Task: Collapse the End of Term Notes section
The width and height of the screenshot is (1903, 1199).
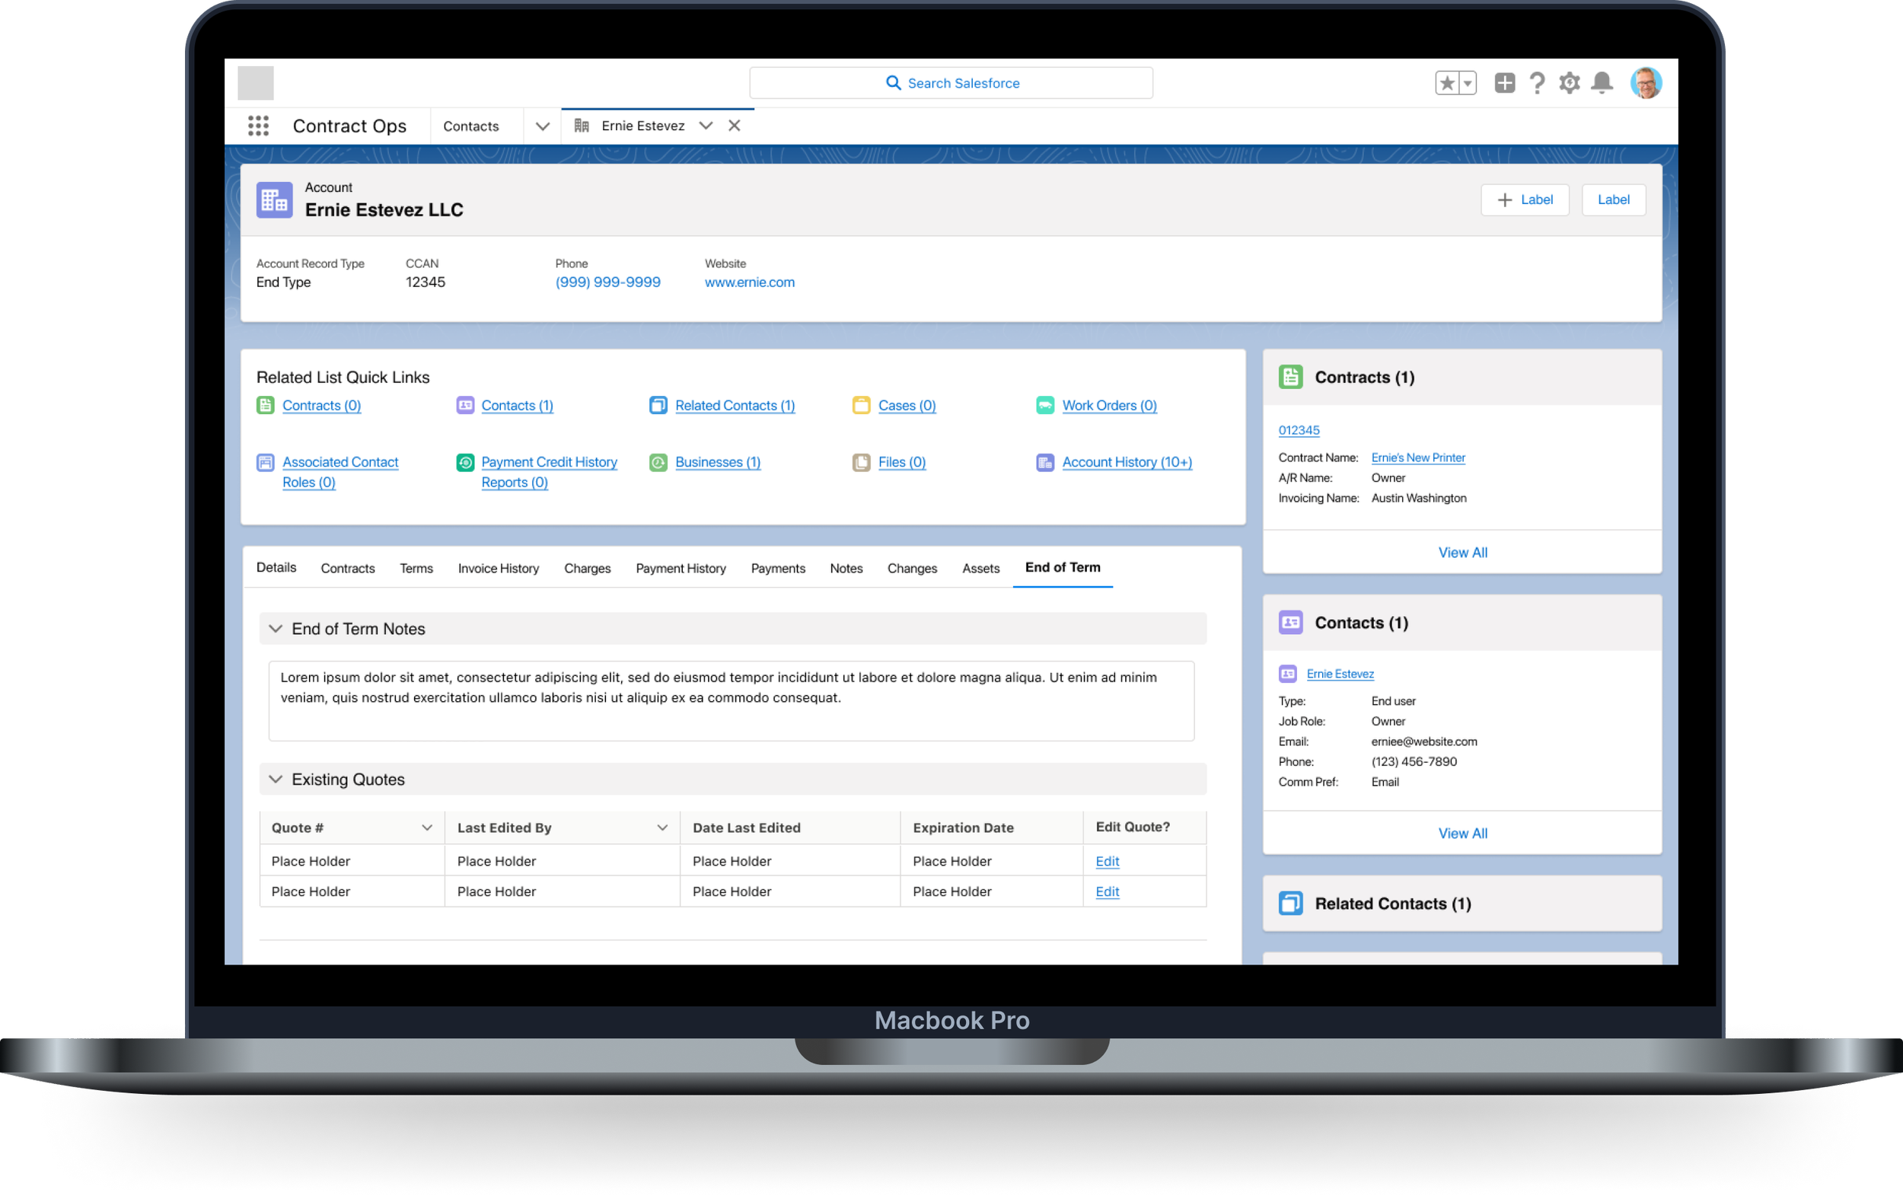Action: click(275, 628)
